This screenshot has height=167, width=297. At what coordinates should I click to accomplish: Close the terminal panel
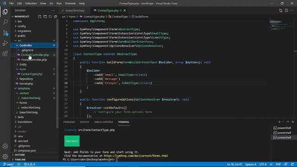click(x=293, y=122)
